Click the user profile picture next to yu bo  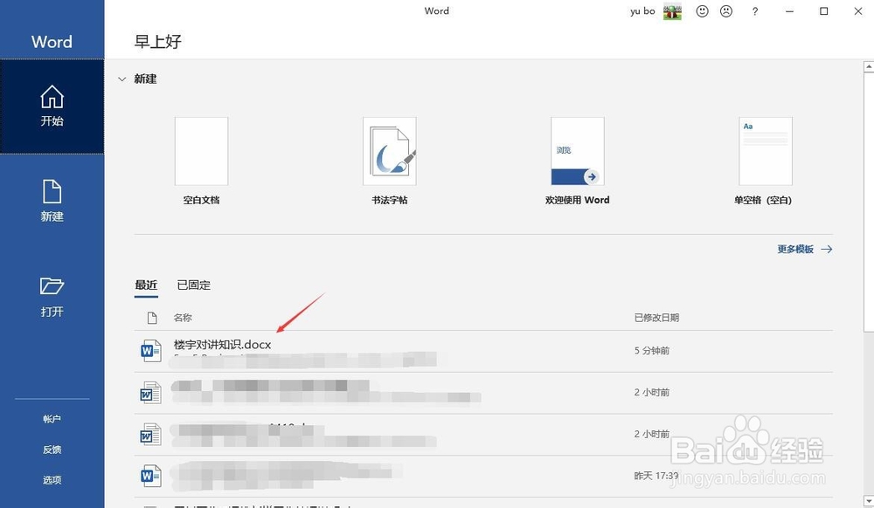671,11
